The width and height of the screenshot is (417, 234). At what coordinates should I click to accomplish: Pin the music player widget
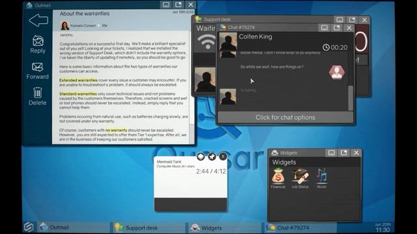click(212, 157)
